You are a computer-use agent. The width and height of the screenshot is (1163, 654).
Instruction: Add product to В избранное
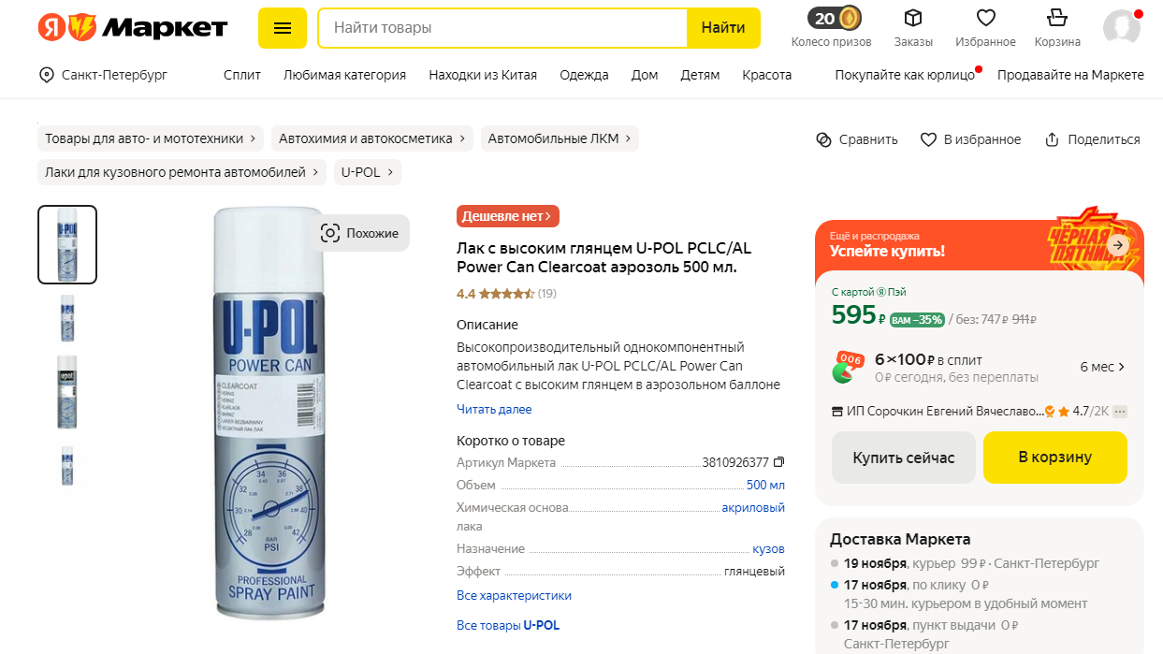click(x=970, y=139)
